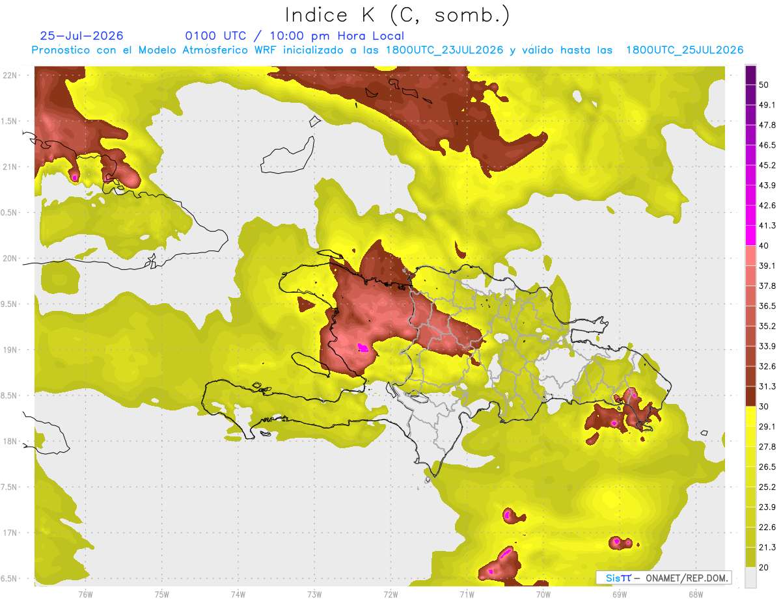Image resolution: width=781 pixels, height=603 pixels.
Task: Click the "ONAMET/REP.DOM." credit label
Action: click(685, 578)
